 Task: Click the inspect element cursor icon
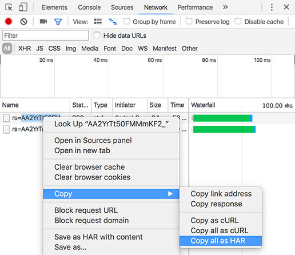9,7
